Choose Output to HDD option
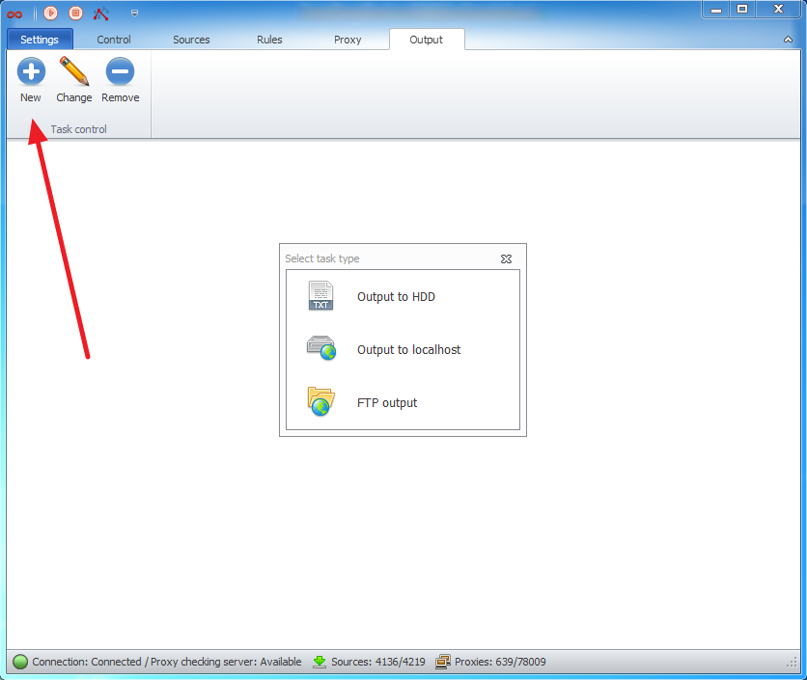Viewport: 807px width, 680px height. point(403,297)
